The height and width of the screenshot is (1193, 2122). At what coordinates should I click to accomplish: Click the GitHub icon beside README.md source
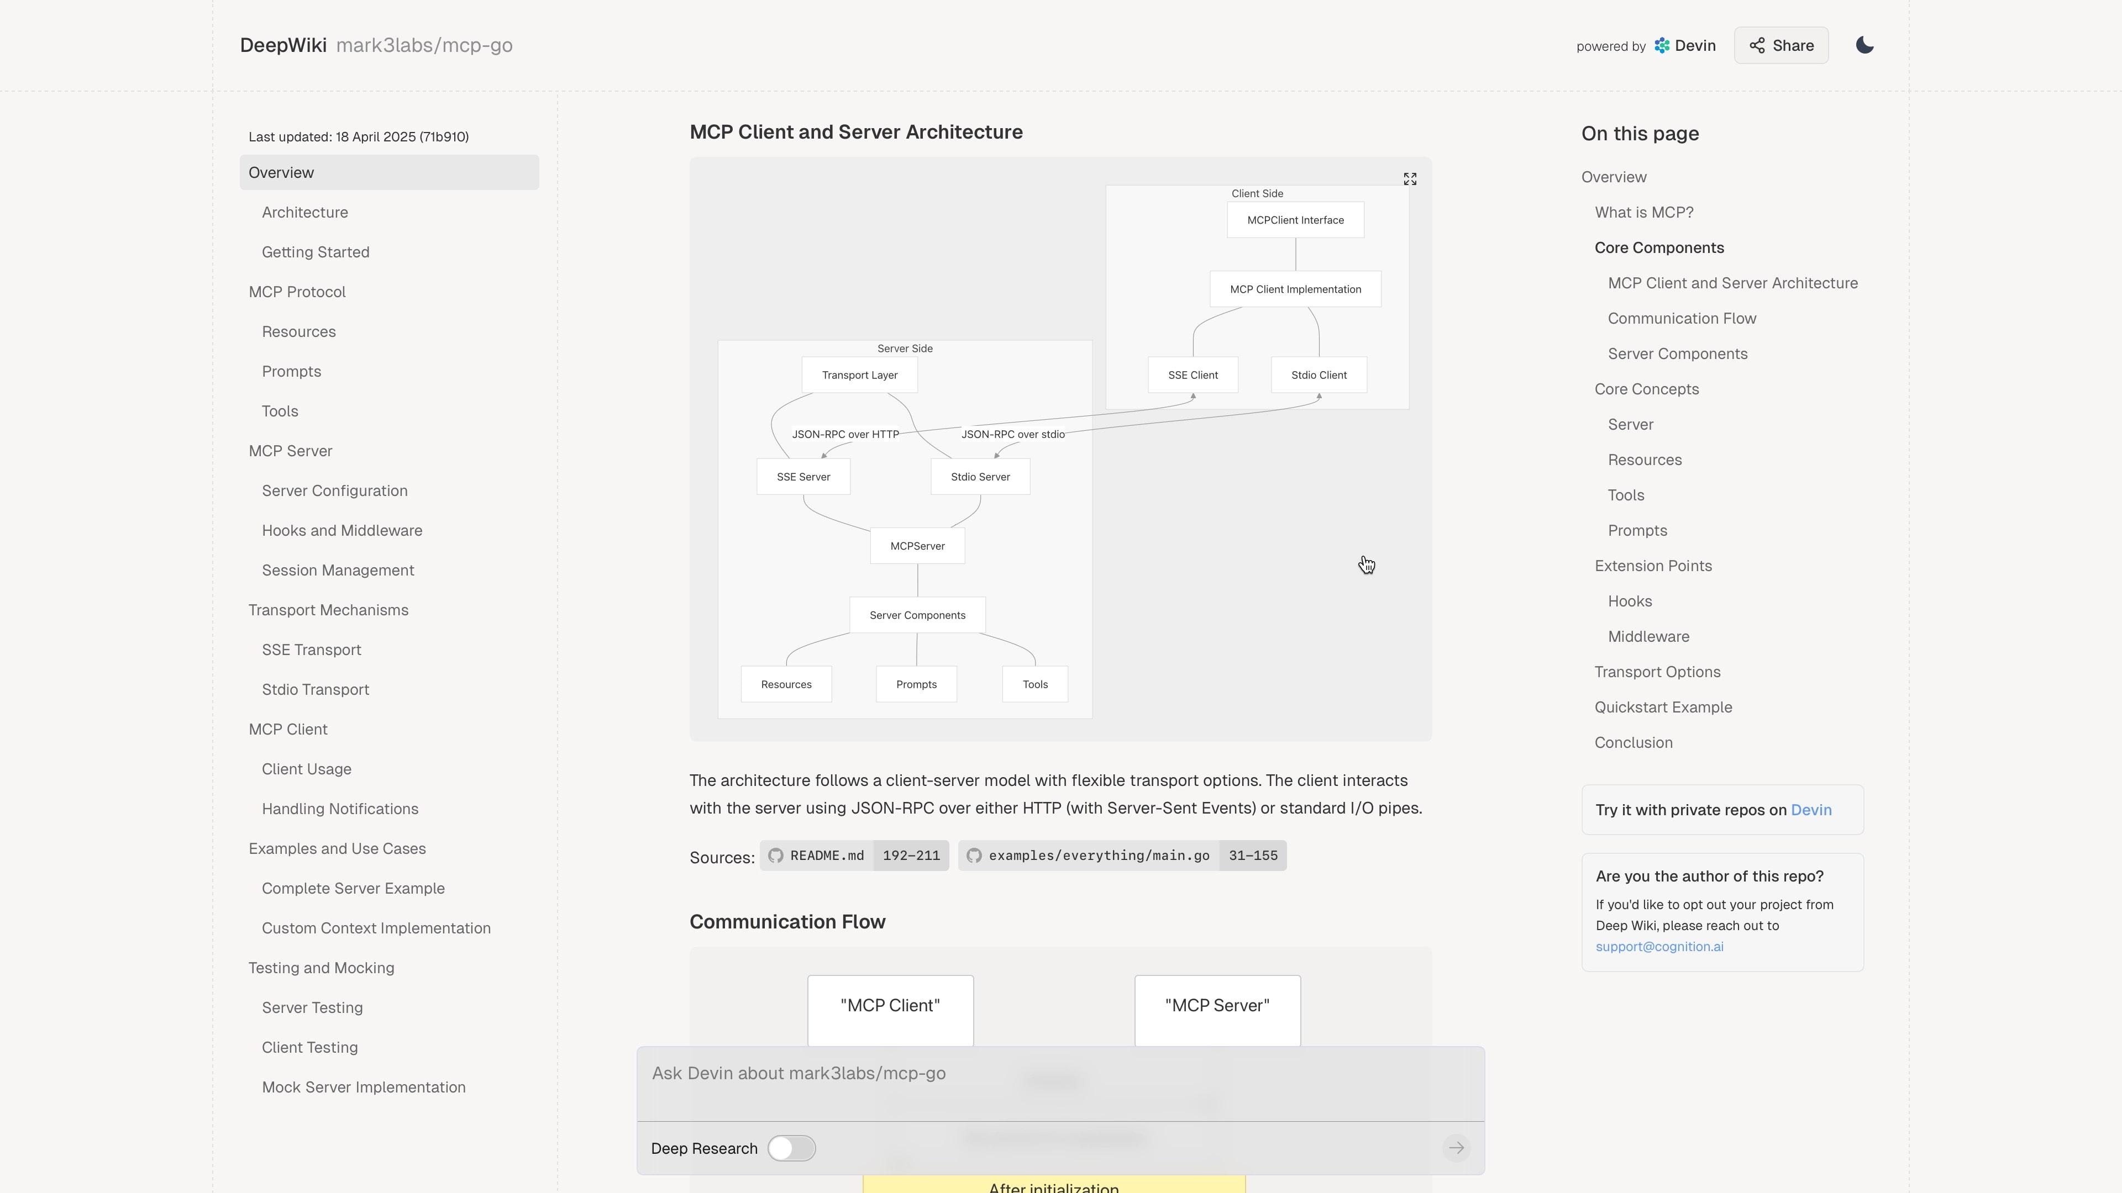pos(775,856)
